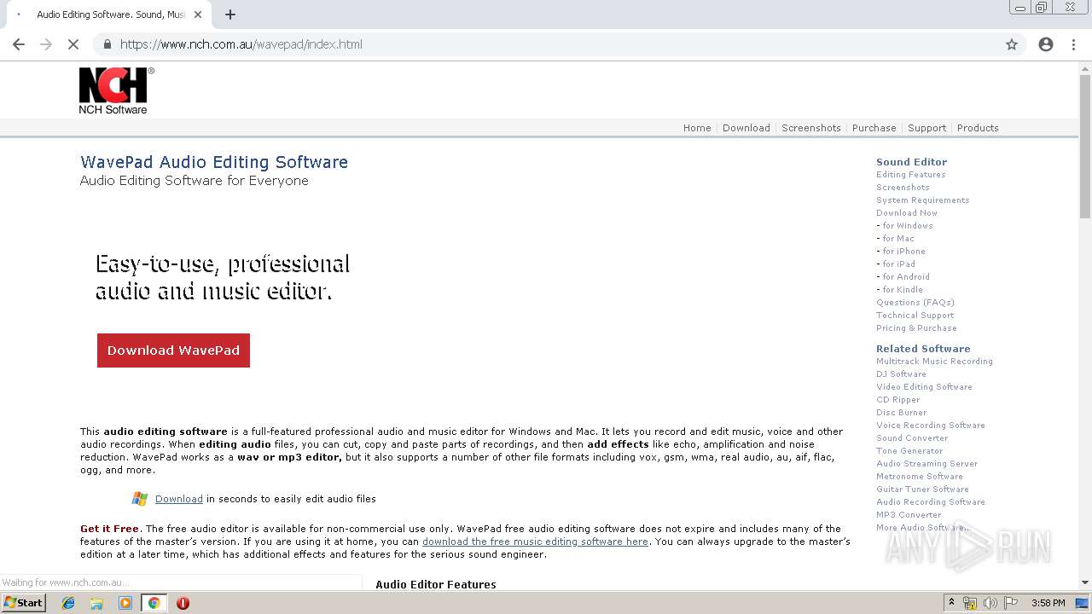1092x614 pixels.
Task: Open System Requirements sidebar link
Action: (x=922, y=200)
